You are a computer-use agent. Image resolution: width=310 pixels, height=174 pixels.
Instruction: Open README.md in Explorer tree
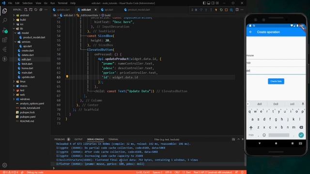(x=27, y=121)
